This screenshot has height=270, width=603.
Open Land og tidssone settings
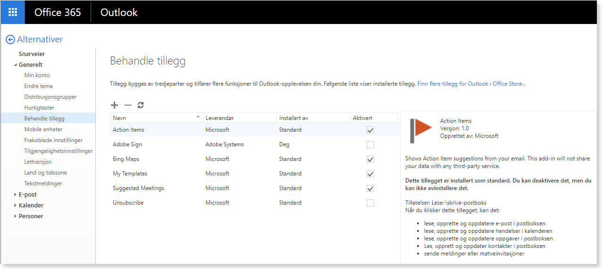(46, 173)
